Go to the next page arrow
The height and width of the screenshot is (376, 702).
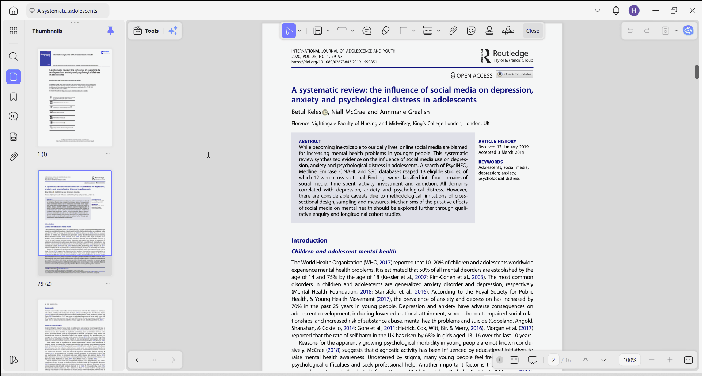pyautogui.click(x=604, y=360)
